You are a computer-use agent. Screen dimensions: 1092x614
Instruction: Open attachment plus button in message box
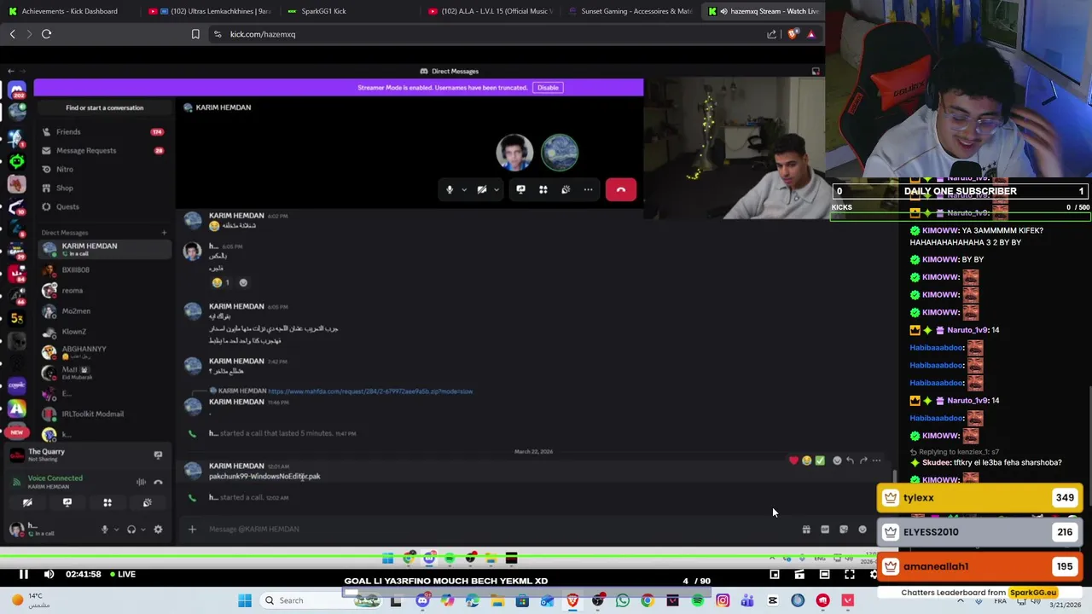pyautogui.click(x=192, y=529)
